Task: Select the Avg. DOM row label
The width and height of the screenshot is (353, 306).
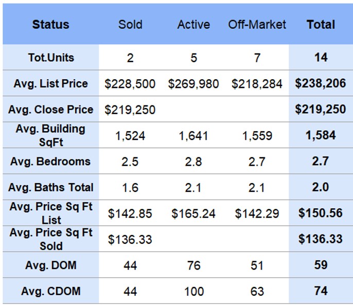Action: click(50, 265)
